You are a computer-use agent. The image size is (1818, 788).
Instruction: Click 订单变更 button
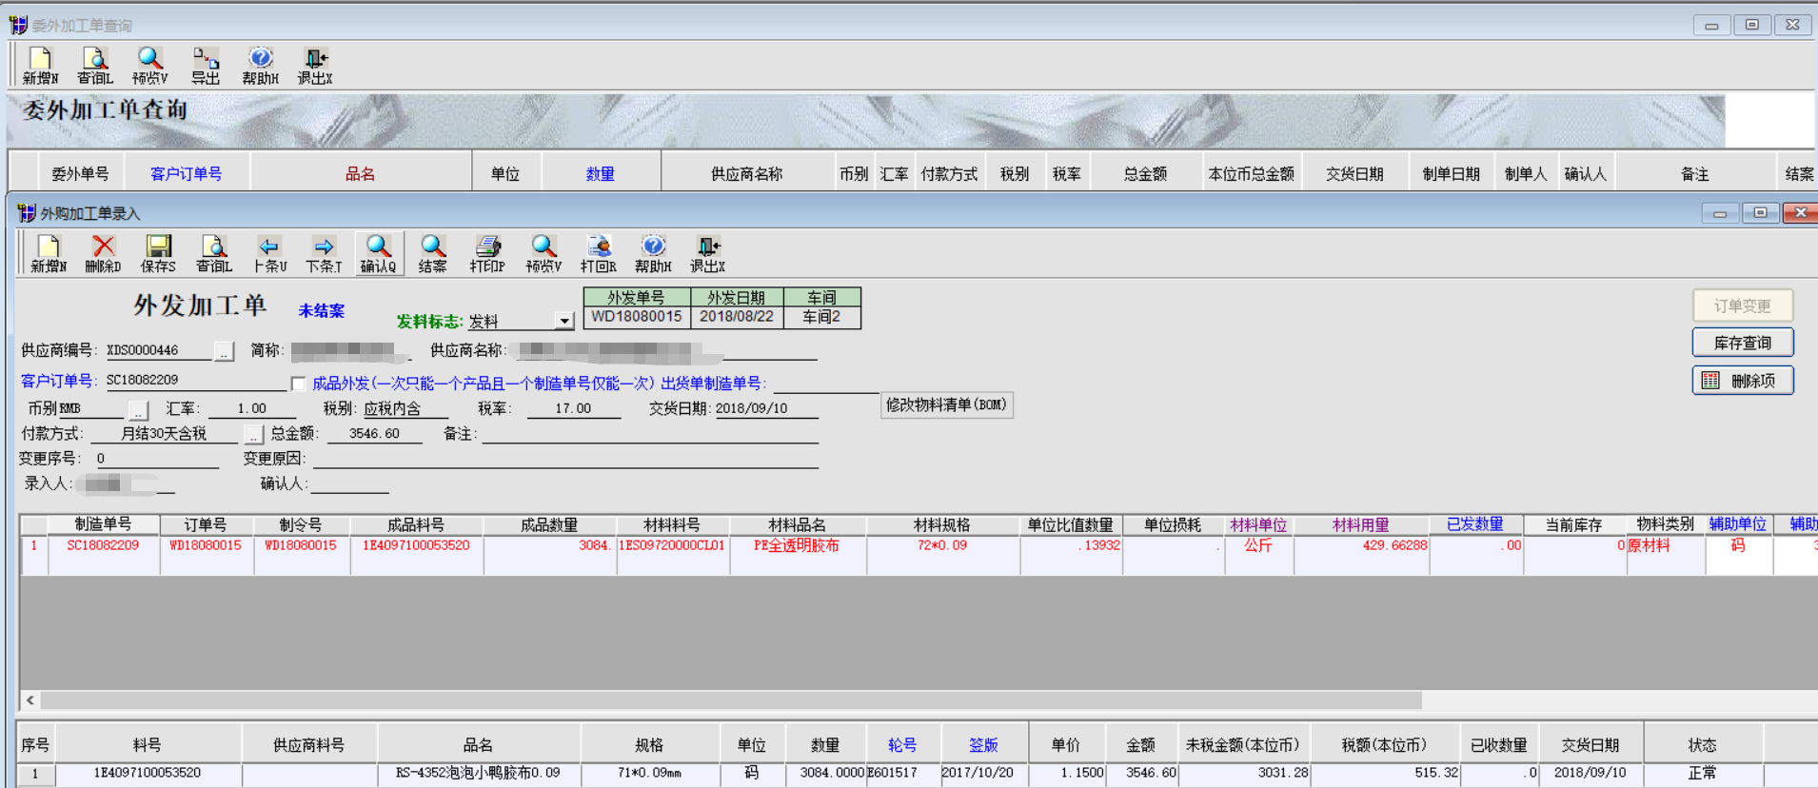pyautogui.click(x=1743, y=305)
